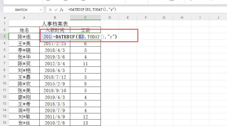Select row 7 header

4,63
